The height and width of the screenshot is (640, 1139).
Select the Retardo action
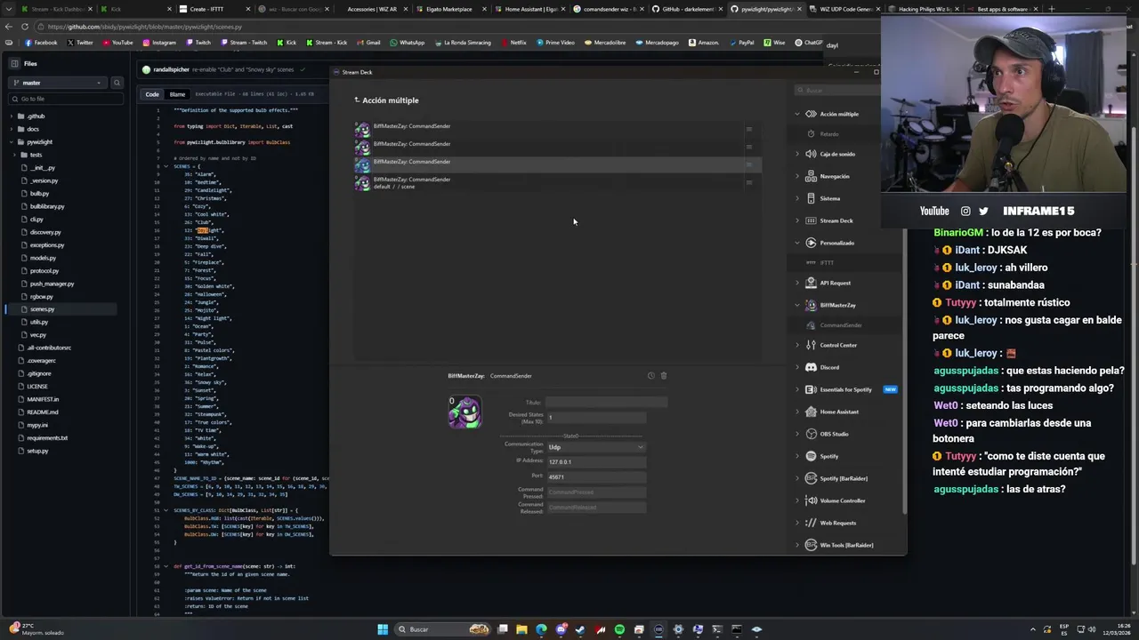pyautogui.click(x=829, y=134)
